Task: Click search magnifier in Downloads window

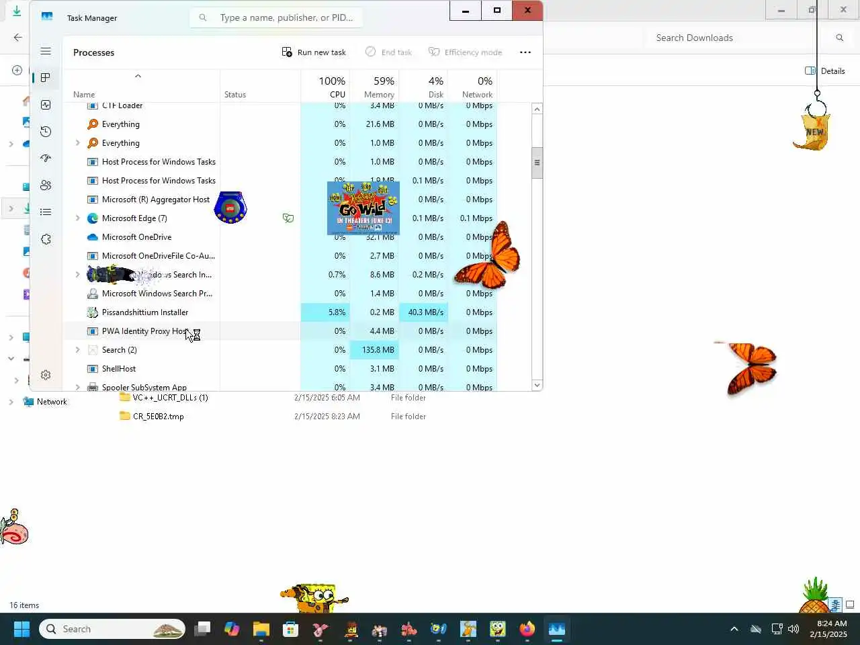Action: tap(840, 38)
